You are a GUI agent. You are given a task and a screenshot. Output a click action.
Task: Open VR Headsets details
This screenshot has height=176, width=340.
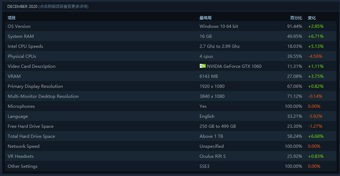170,156
